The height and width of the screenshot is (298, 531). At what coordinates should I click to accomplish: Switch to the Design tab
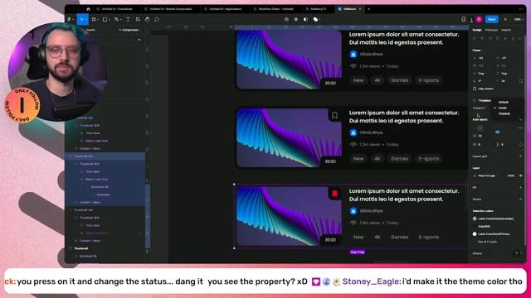[x=477, y=30]
